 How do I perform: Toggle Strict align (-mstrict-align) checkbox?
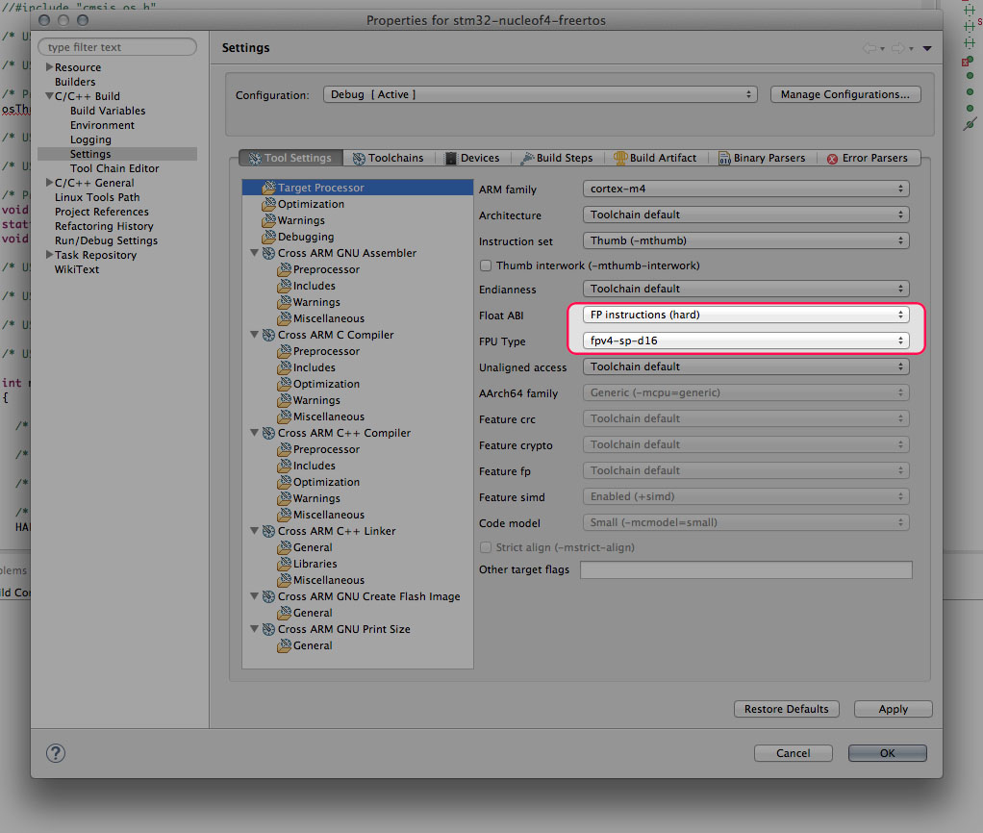click(x=486, y=548)
